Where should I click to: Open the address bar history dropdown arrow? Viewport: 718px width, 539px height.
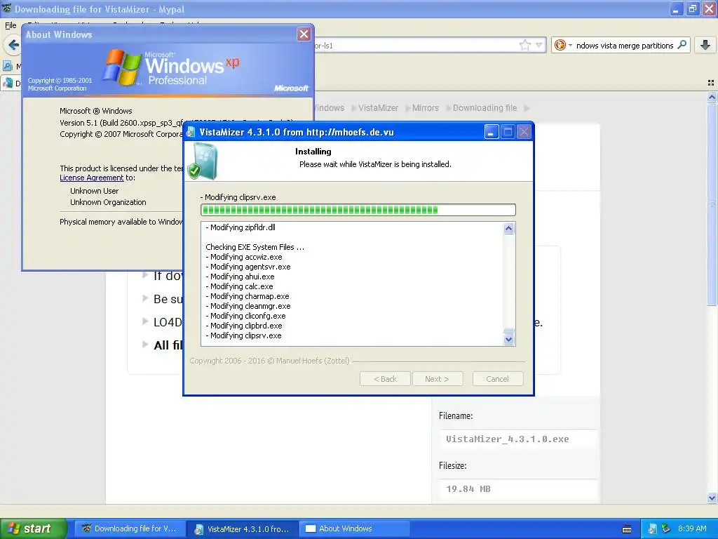539,45
